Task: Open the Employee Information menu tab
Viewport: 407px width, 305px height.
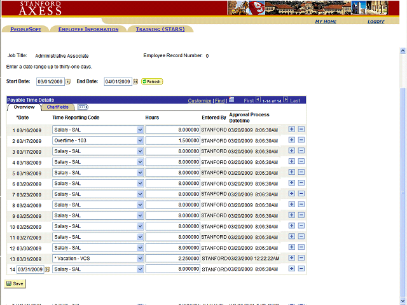Action: (88, 29)
